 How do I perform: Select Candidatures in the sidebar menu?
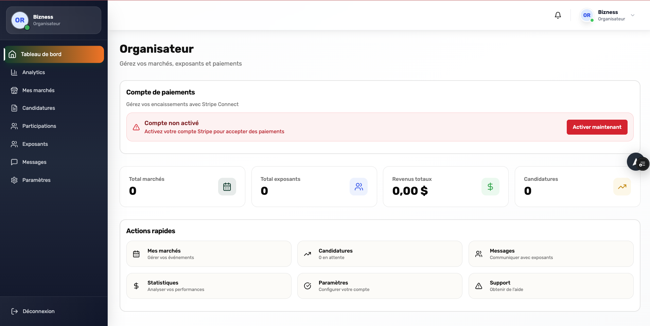38,108
